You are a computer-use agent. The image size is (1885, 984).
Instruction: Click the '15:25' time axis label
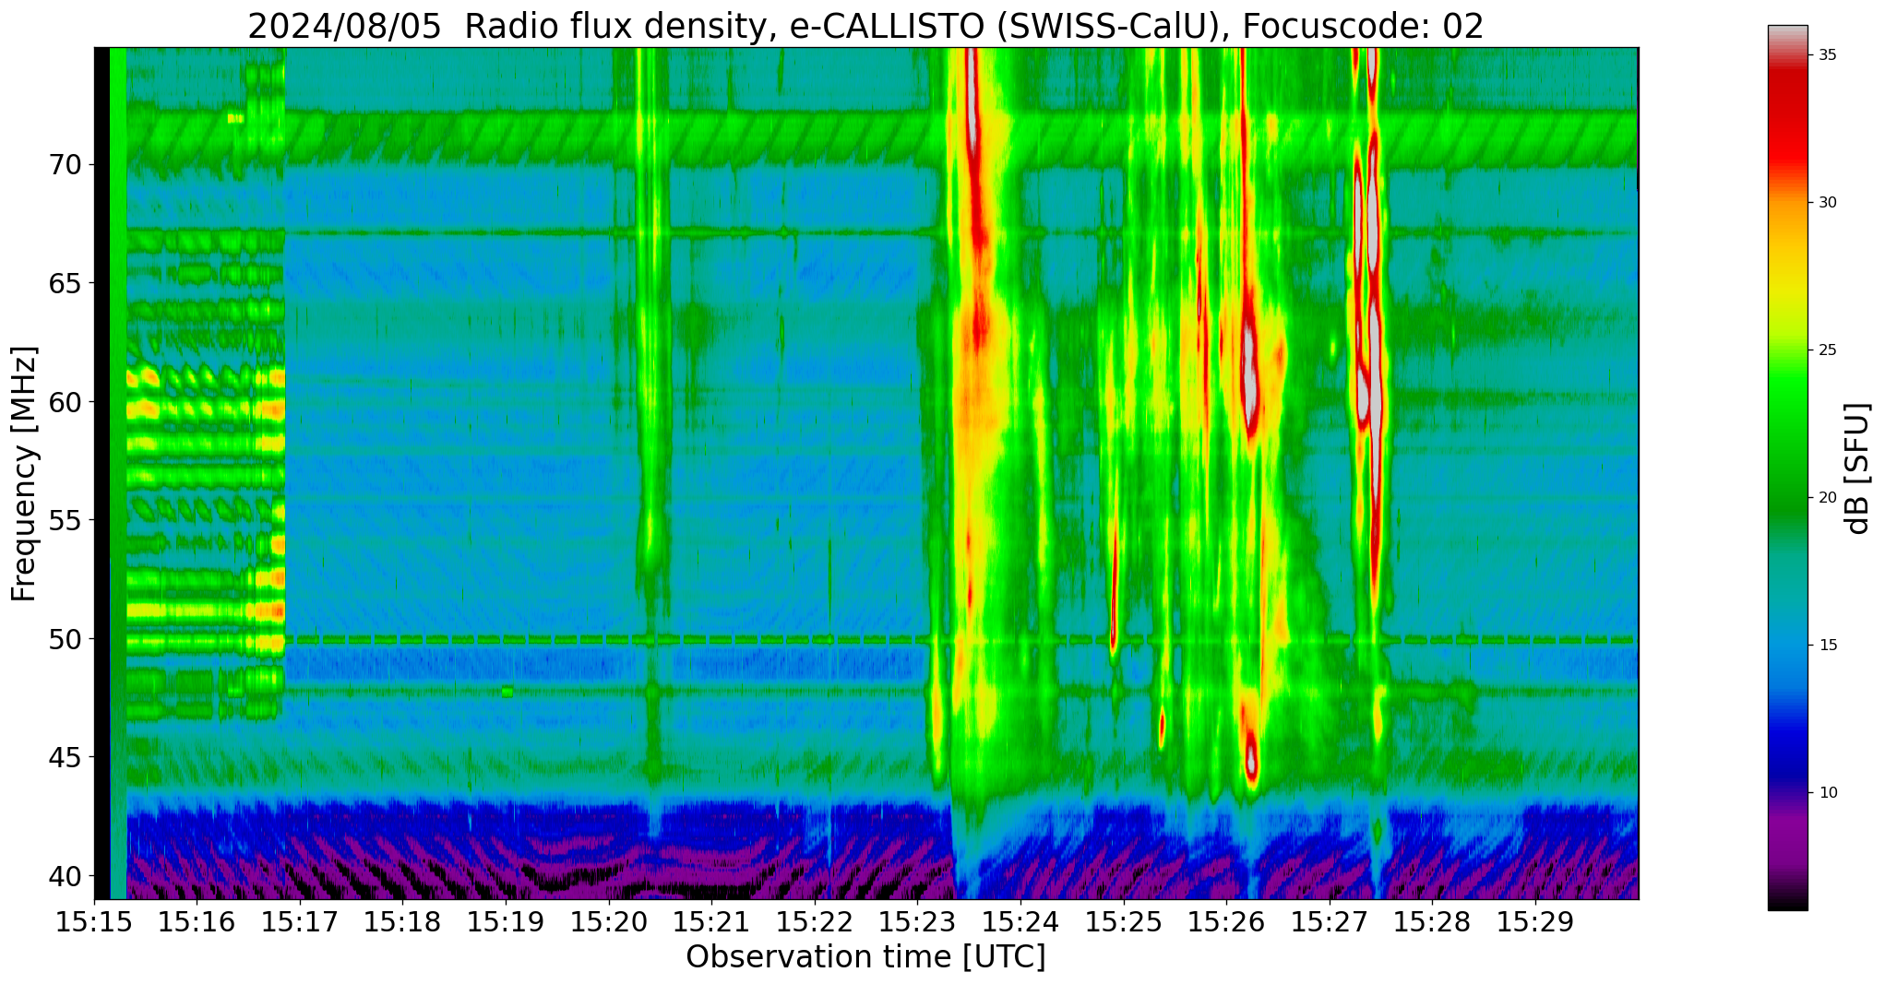(x=1124, y=921)
